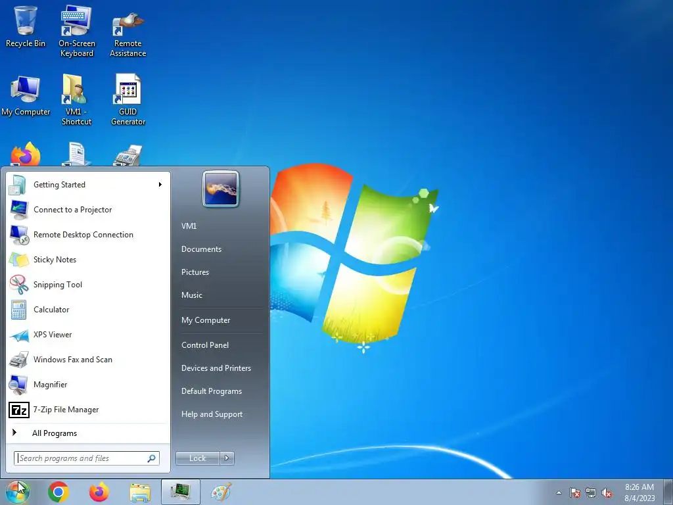Click the Sticky Notes icon
Image resolution: width=673 pixels, height=505 pixels.
coord(18,260)
